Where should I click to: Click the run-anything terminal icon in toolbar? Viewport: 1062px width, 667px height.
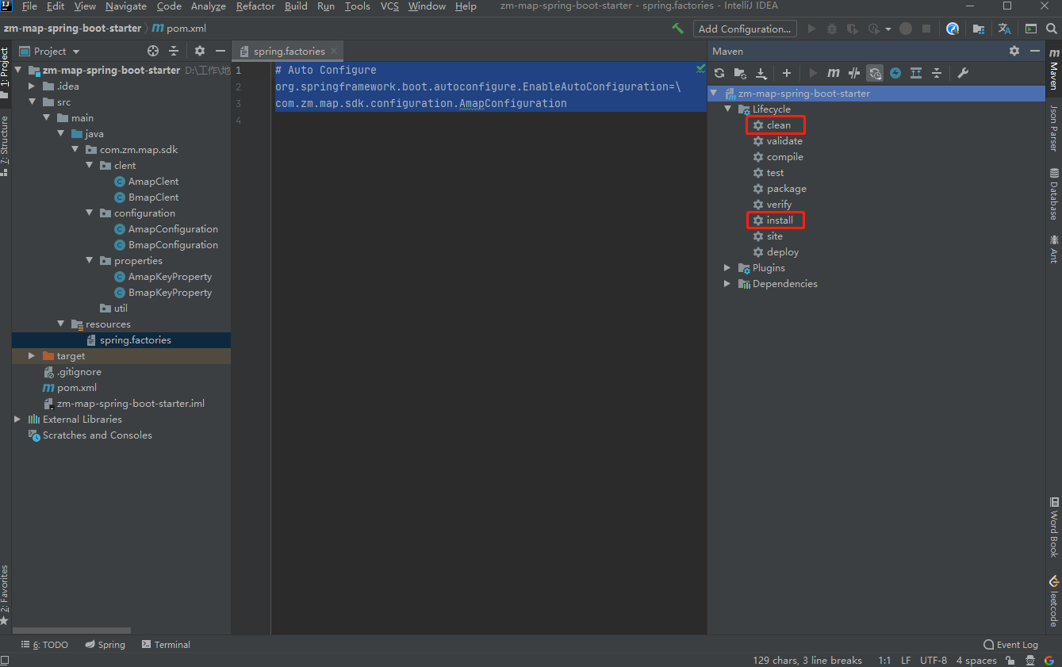pos(1030,29)
